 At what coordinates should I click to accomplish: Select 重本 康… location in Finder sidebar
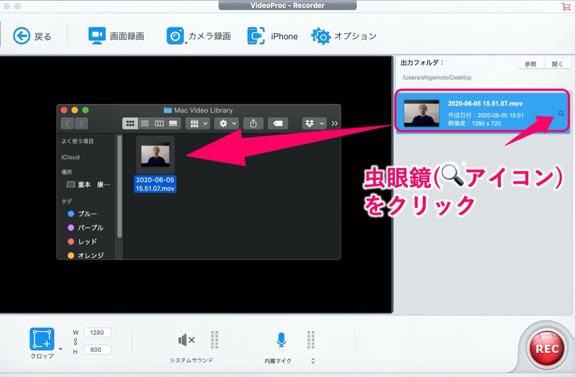pos(88,184)
